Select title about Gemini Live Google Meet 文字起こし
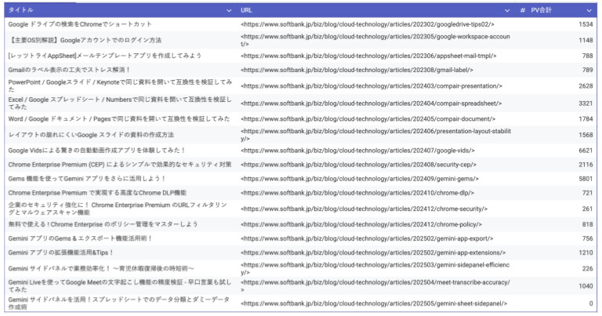Viewport: 602px width, 316px height. [x=120, y=285]
